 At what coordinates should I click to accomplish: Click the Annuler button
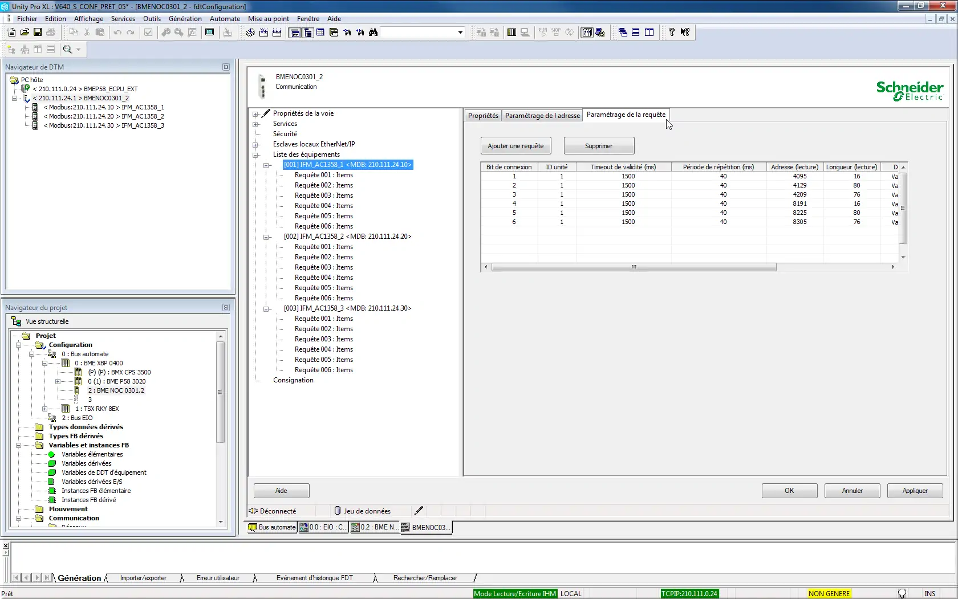coord(852,491)
